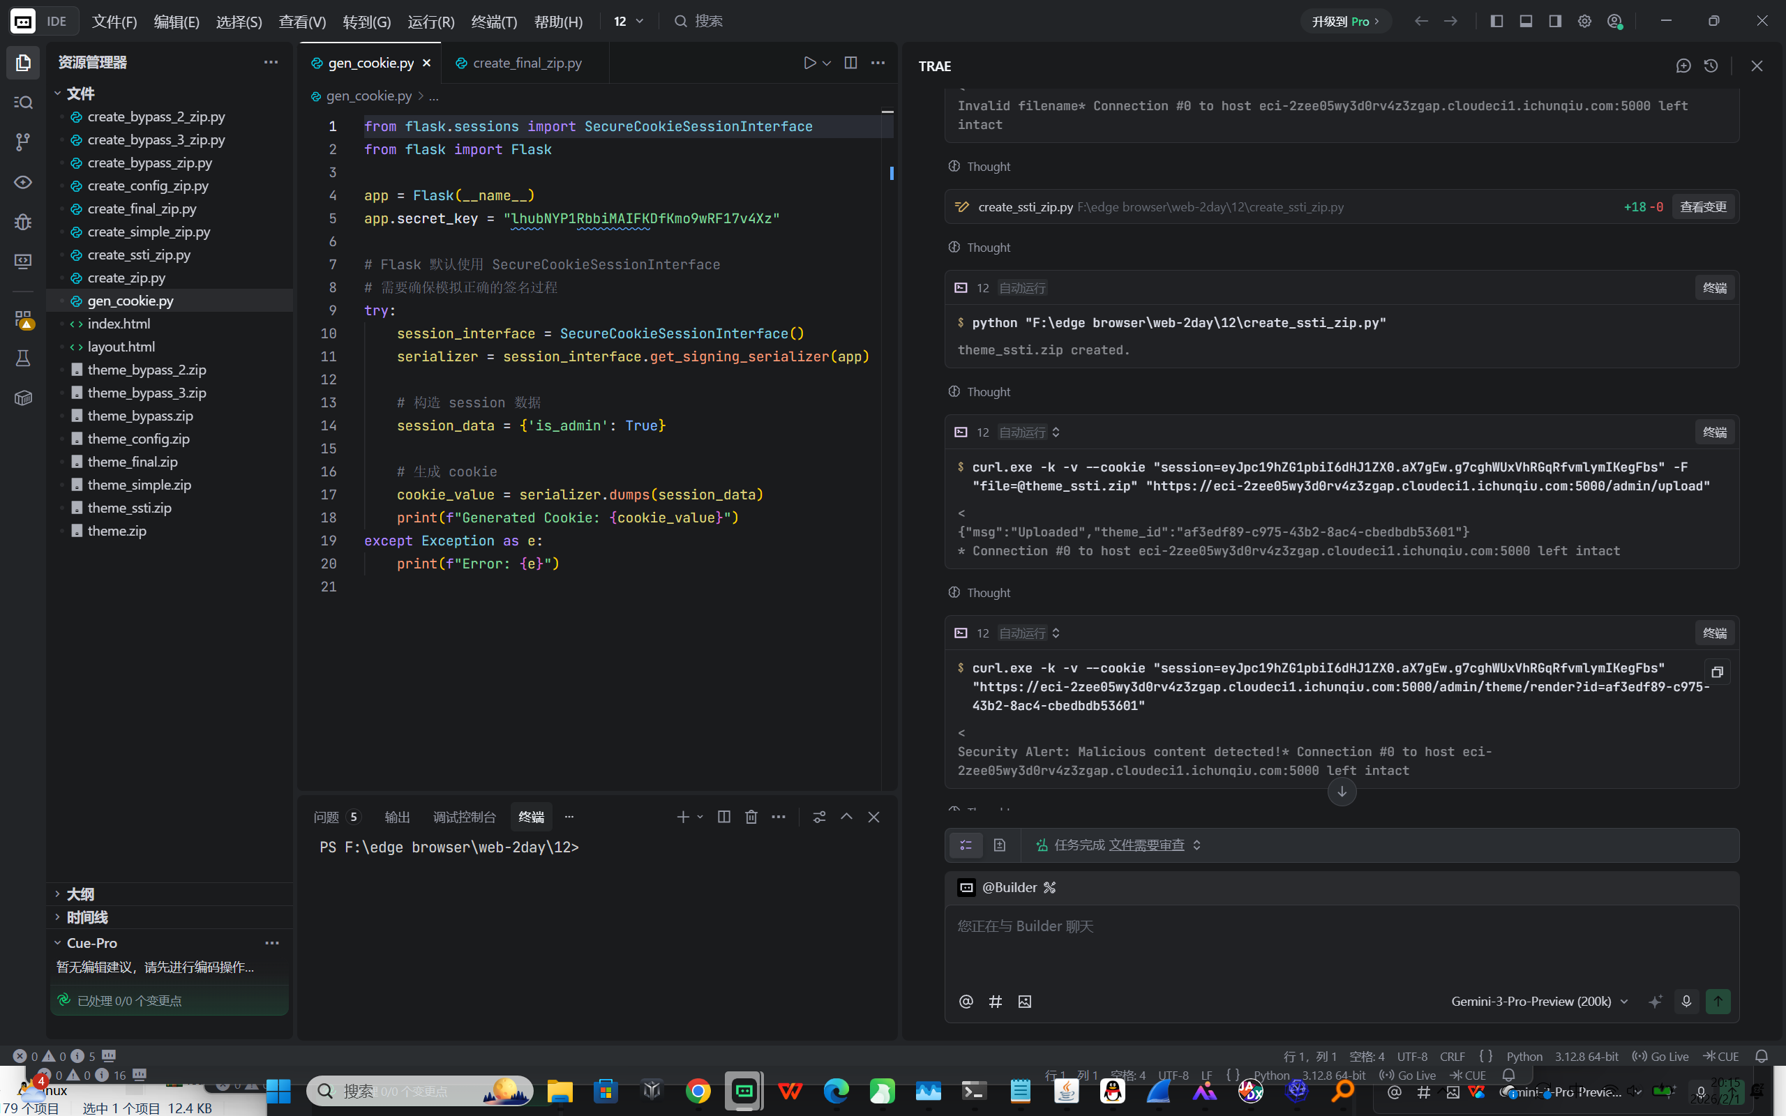Toggle the right AI sidebar layout button

[x=1555, y=21]
